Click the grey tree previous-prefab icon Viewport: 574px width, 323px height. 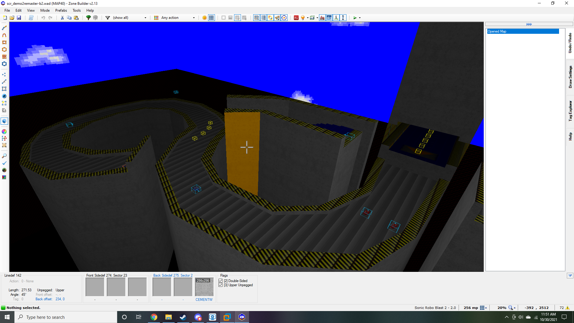click(x=95, y=18)
